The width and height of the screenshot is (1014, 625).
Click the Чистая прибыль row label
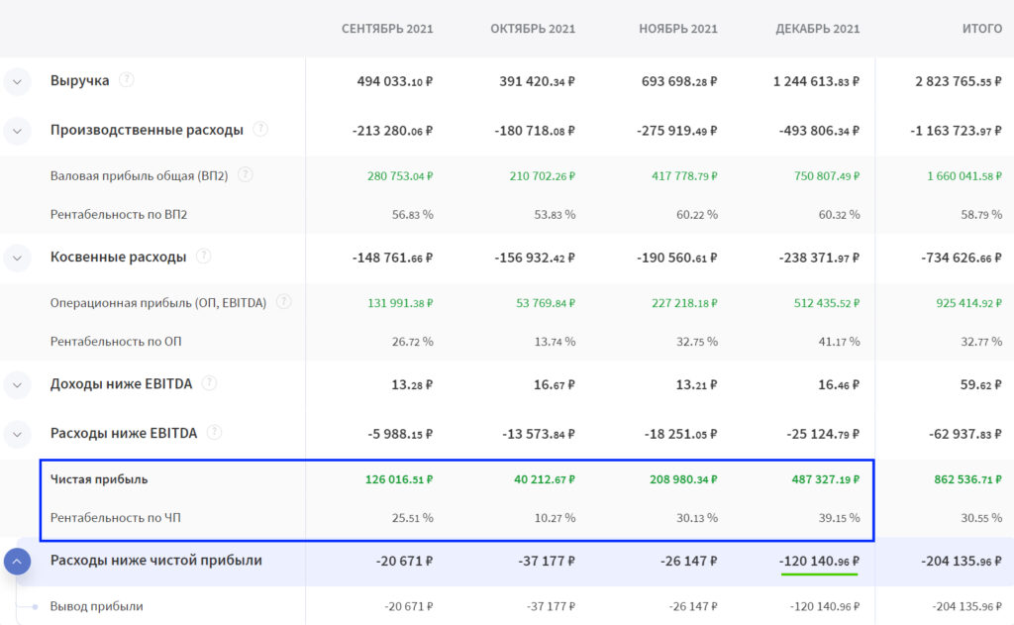pyautogui.click(x=99, y=479)
